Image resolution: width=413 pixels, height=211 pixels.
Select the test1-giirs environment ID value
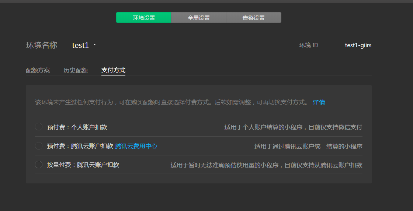pyautogui.click(x=358, y=45)
